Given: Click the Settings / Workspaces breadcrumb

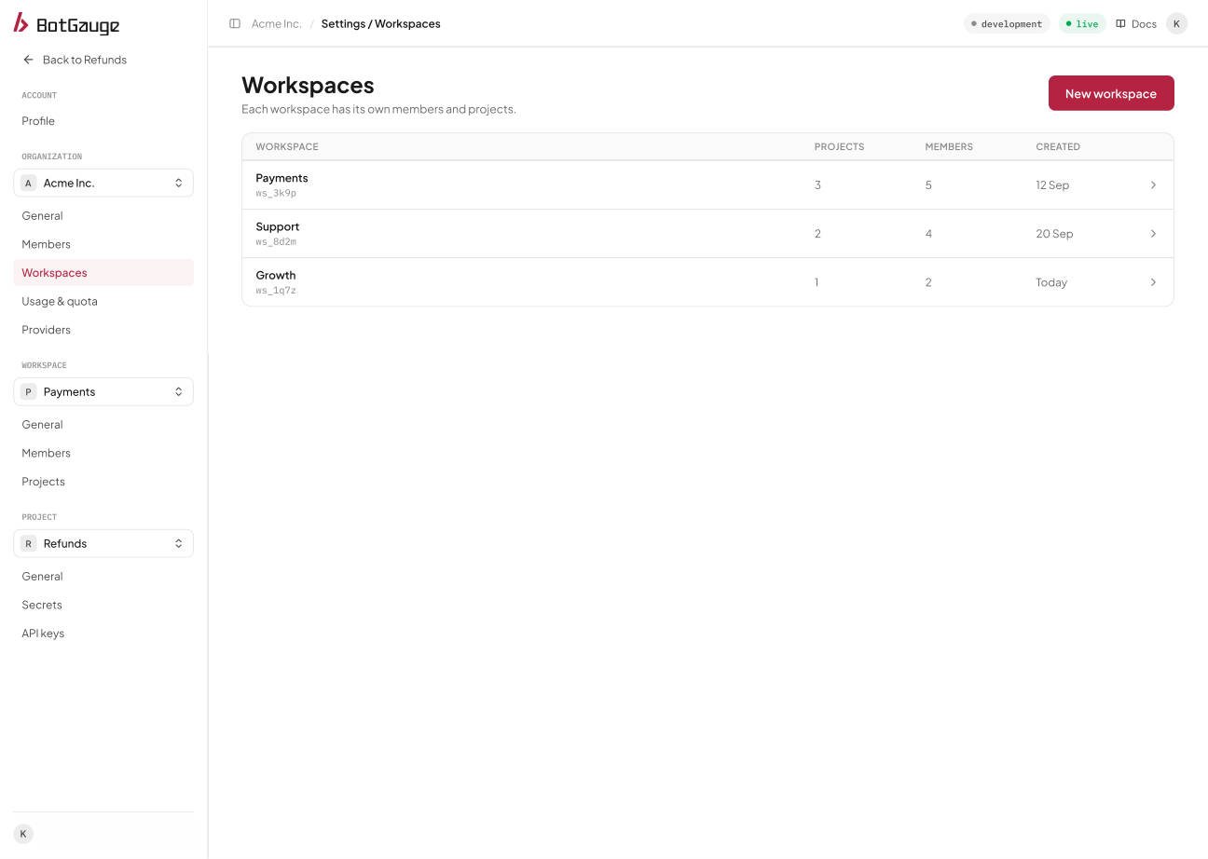Looking at the screenshot, I should click(x=380, y=23).
